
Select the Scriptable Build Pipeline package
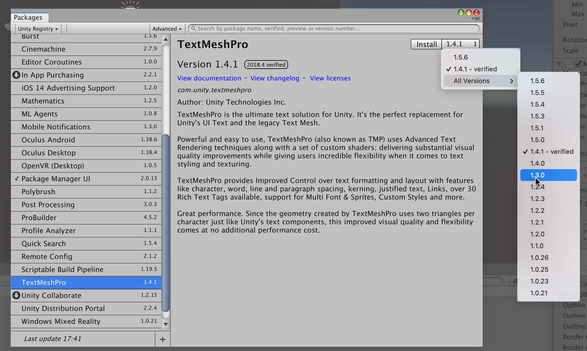(x=86, y=269)
